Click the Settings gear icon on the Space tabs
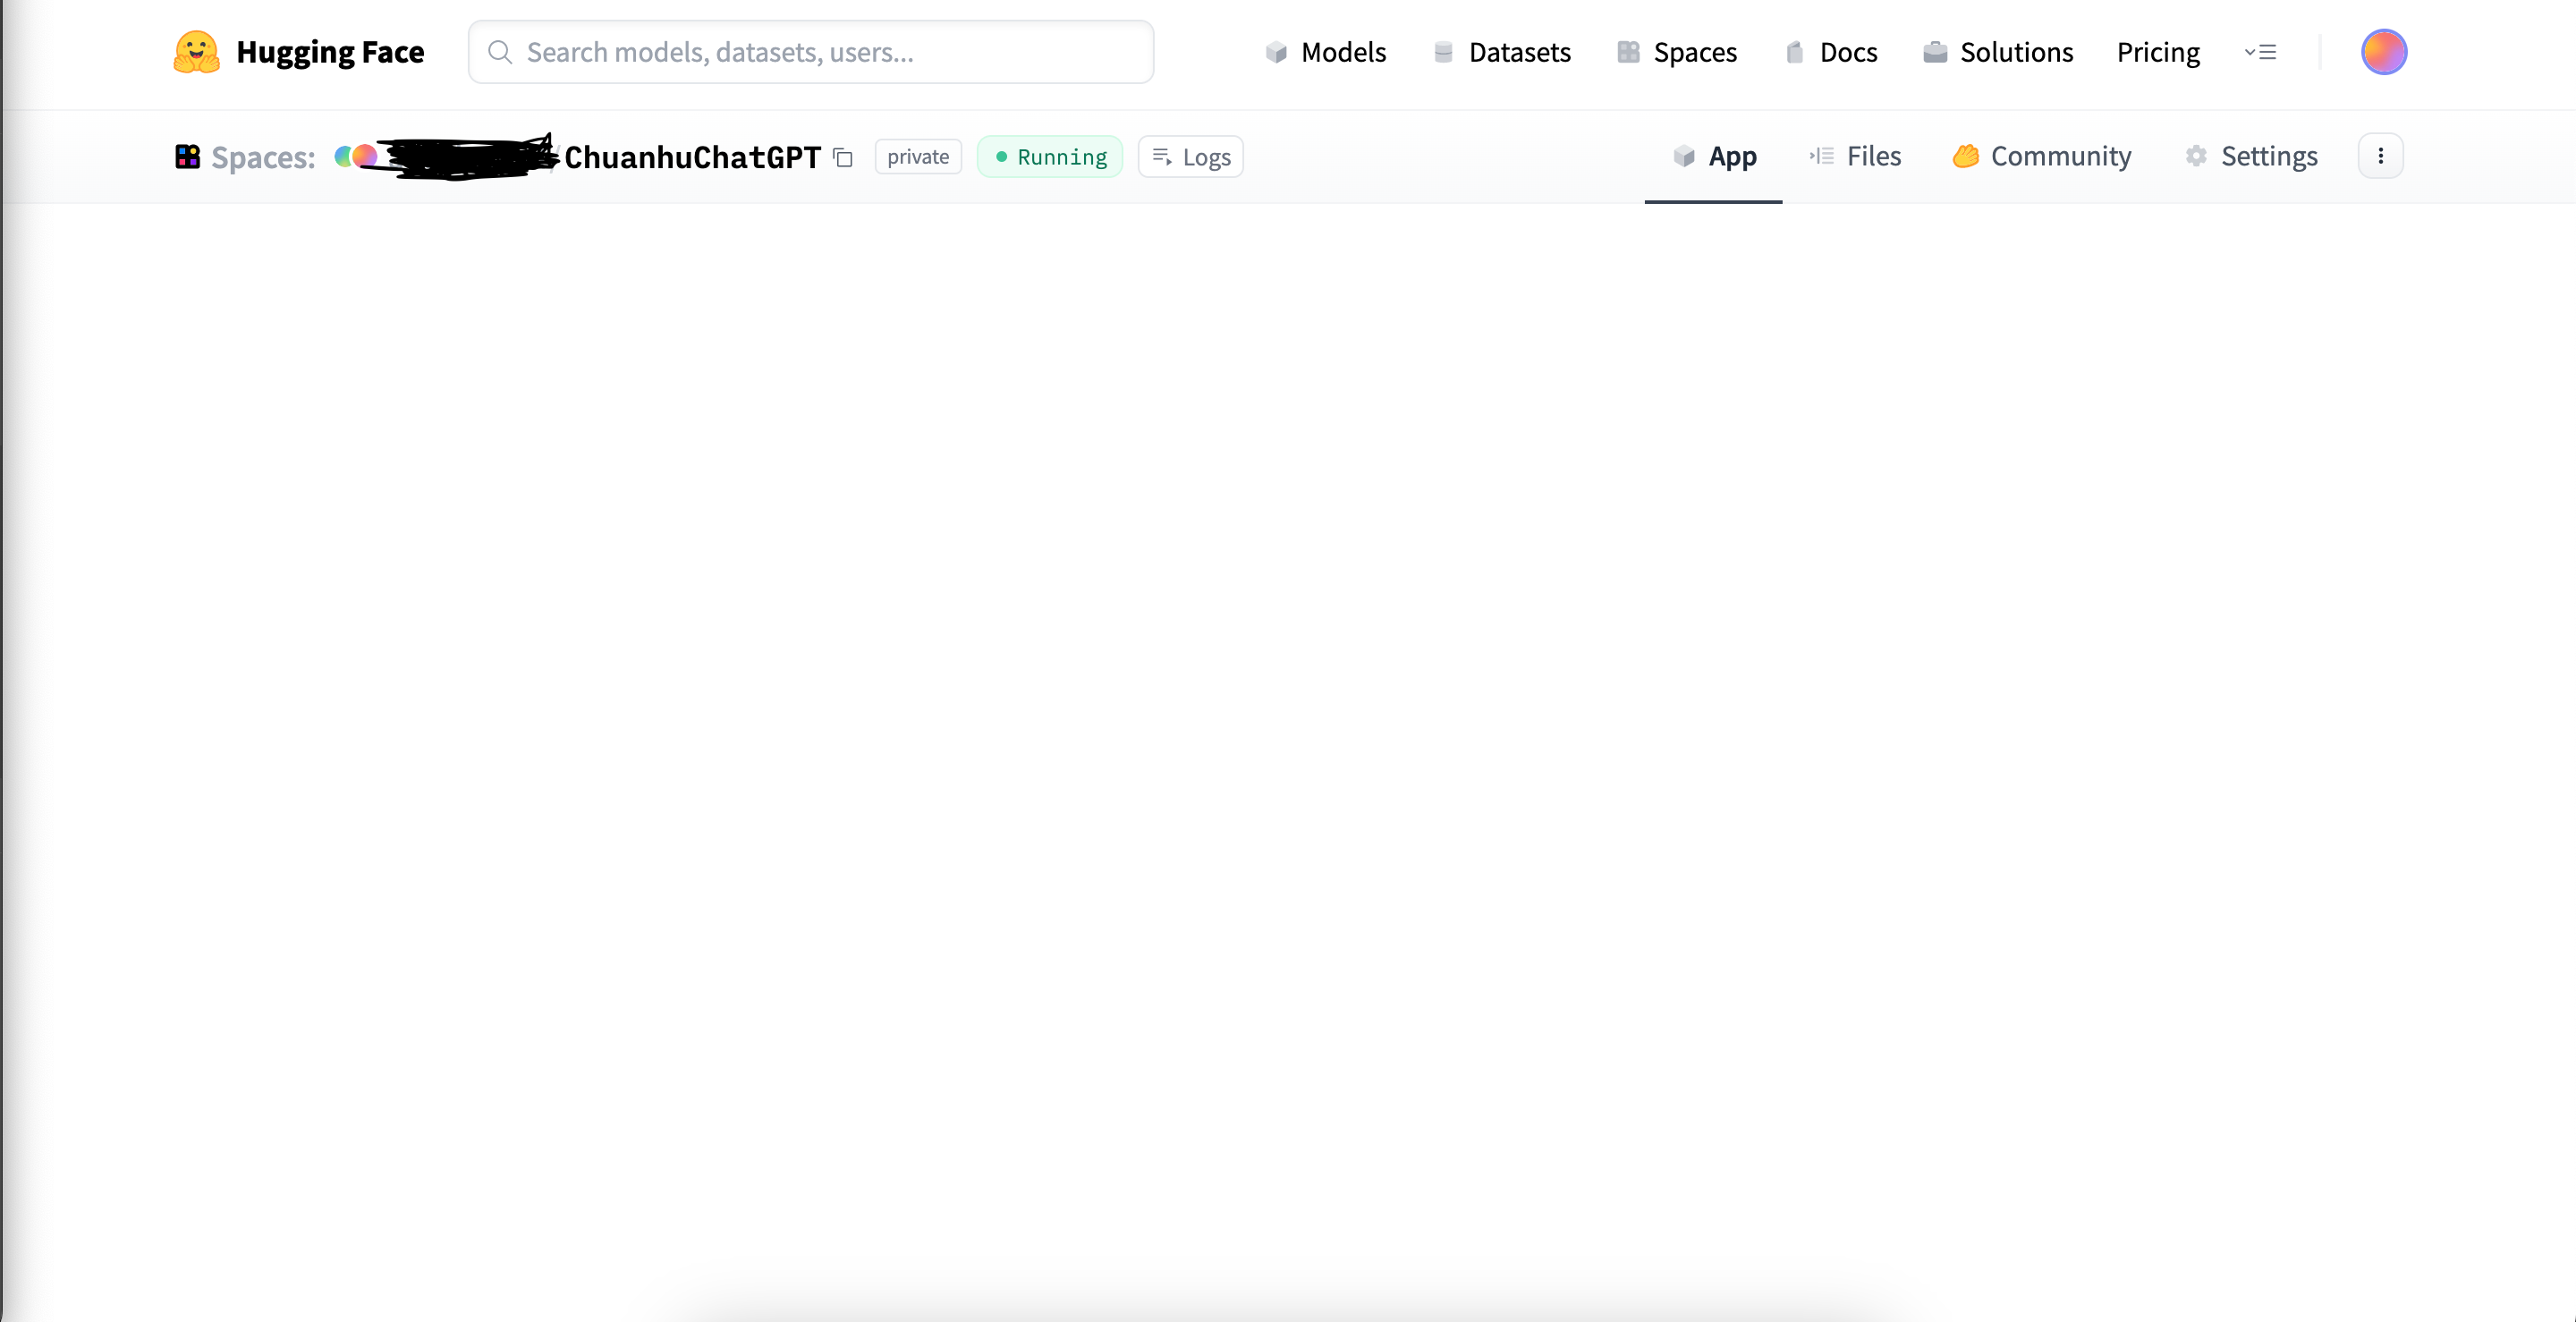2576x1322 pixels. click(2196, 156)
